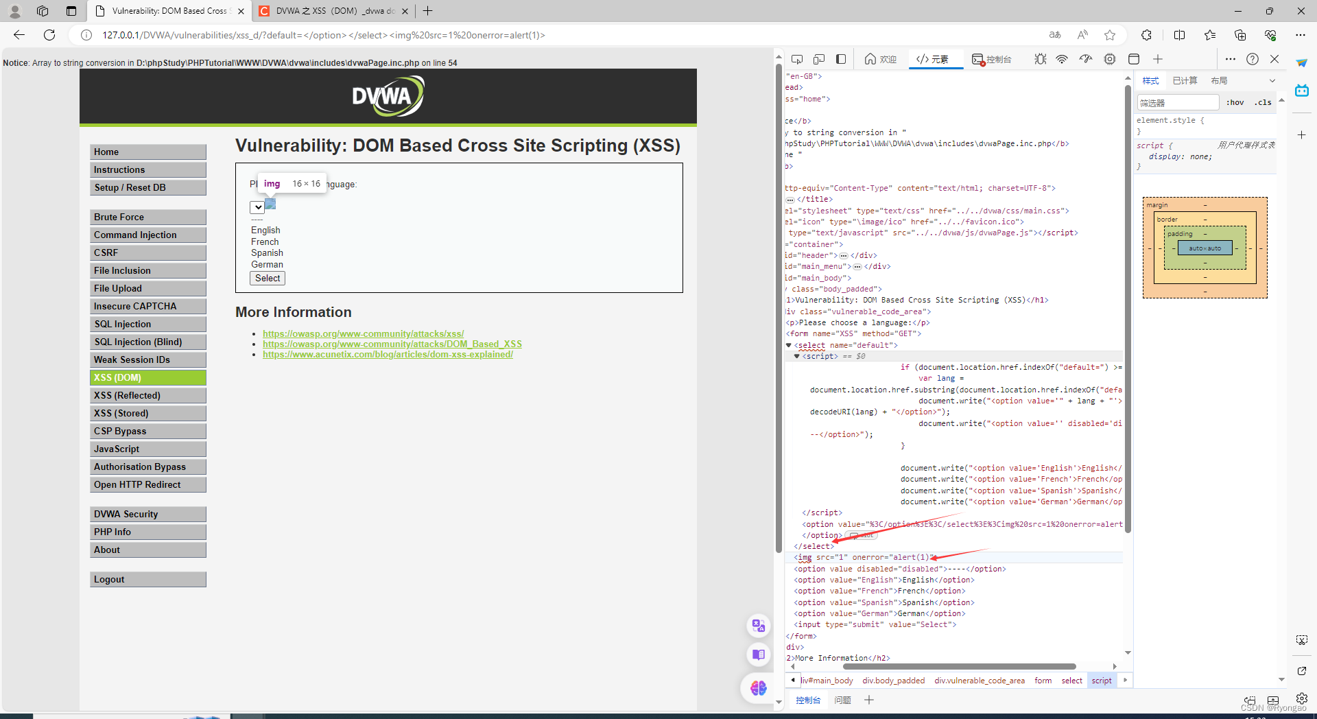
Task: Open the DevTools Performance gauge icon
Action: click(1086, 59)
